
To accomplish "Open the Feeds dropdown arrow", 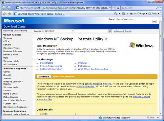I will [127, 13].
